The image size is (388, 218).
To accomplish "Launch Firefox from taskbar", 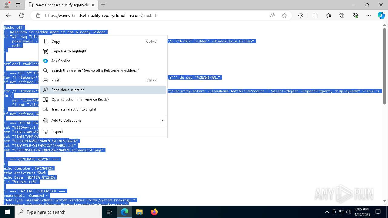I will point(154,212).
